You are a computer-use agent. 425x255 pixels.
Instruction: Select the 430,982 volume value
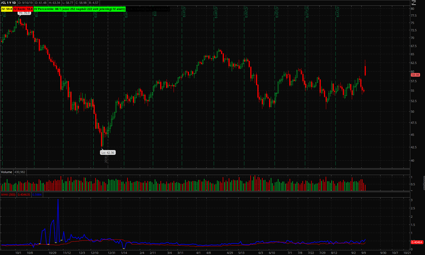[x=20, y=172]
